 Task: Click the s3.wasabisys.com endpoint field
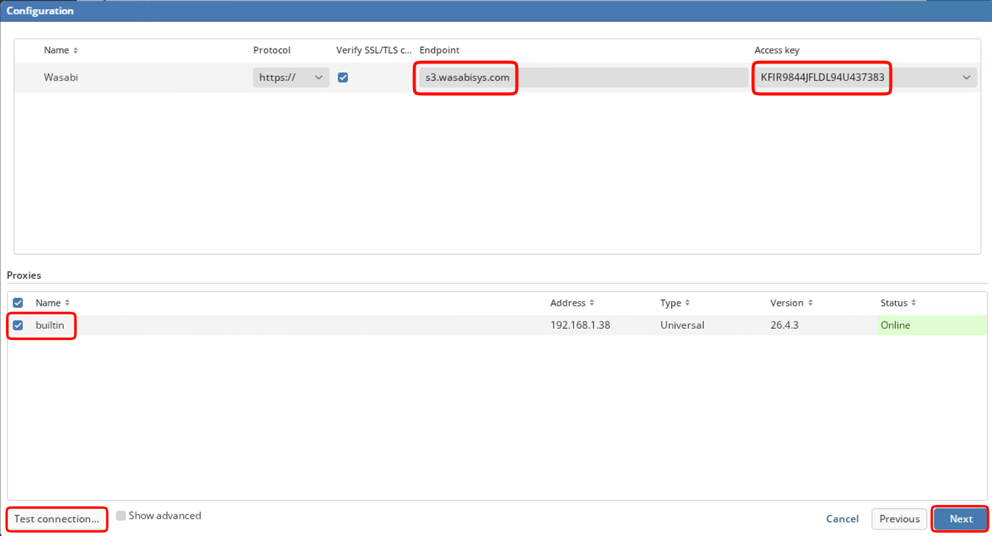pyautogui.click(x=584, y=77)
